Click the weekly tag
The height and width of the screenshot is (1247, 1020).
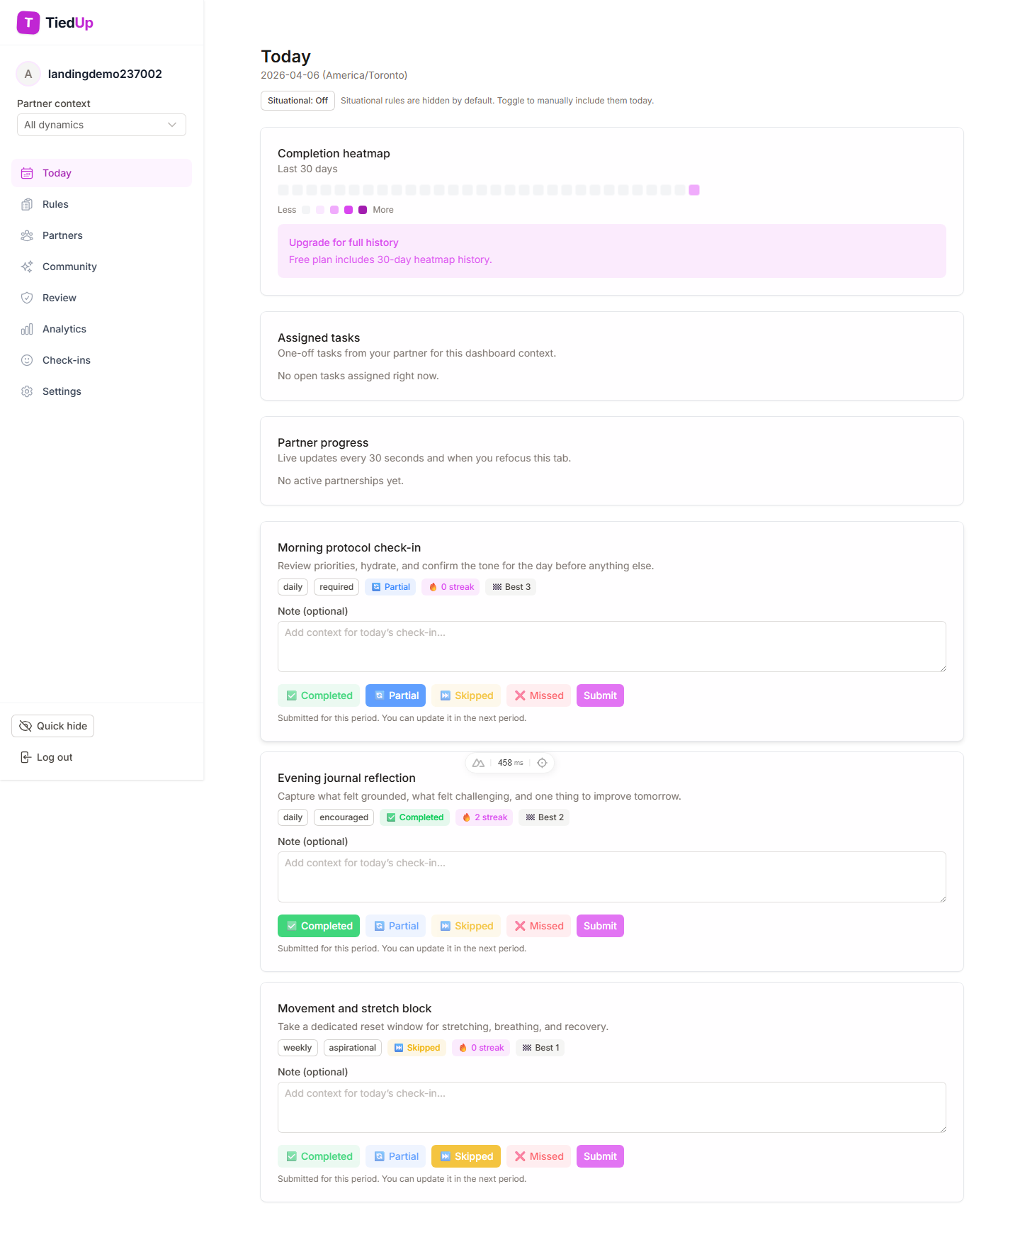297,1048
